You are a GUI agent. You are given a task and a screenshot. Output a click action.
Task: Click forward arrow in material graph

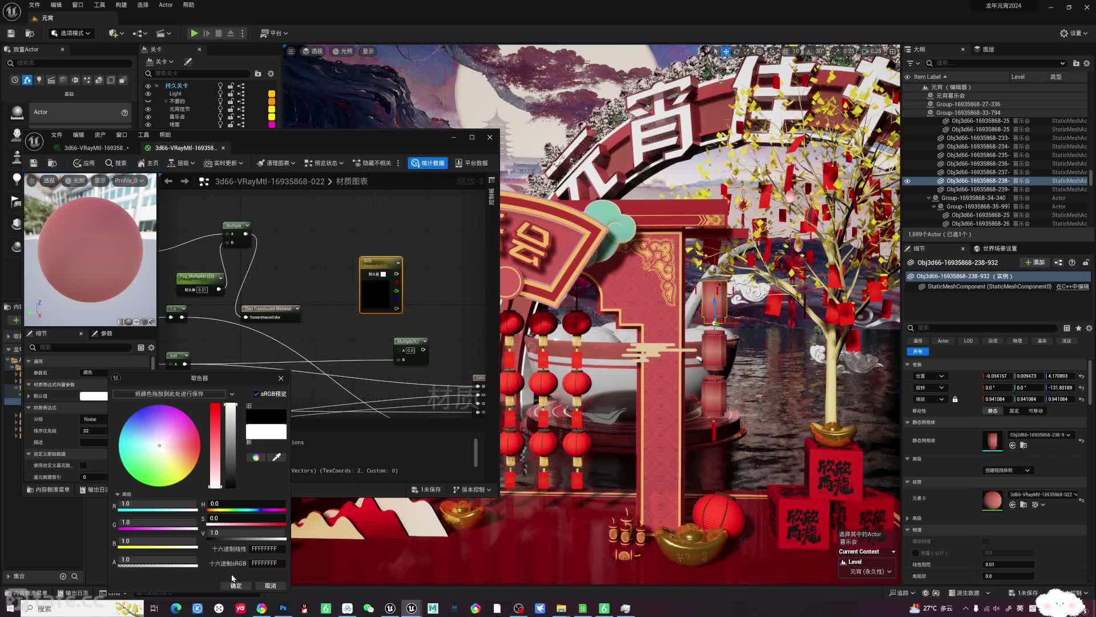[184, 181]
